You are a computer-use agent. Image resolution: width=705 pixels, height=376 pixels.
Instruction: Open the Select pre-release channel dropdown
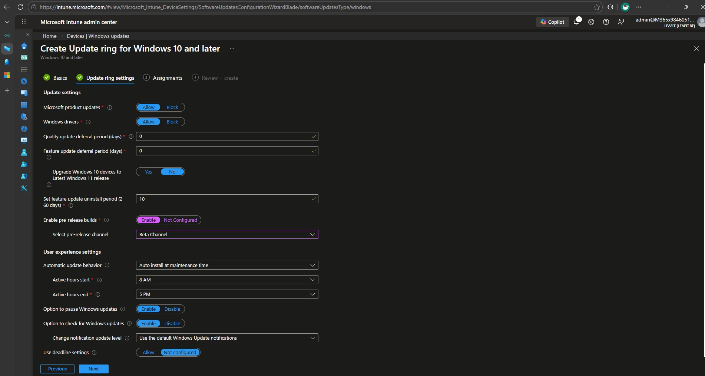pos(227,234)
